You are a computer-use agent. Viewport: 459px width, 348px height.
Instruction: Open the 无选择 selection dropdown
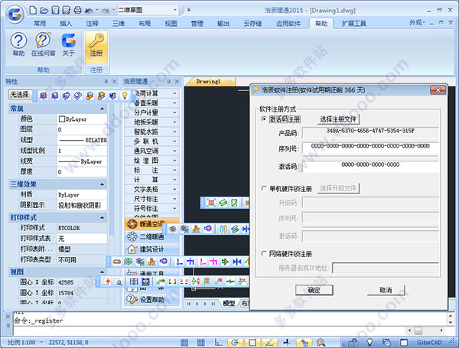(20, 94)
